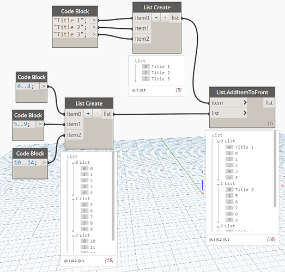
Task: Collapse 1 List in AddItemToFront preview
Action: pos(218,184)
